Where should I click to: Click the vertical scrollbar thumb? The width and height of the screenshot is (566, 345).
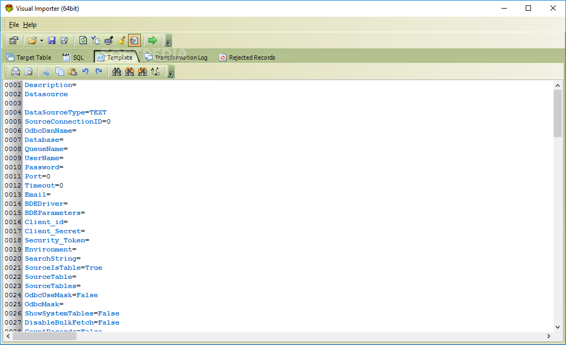pyautogui.click(x=558, y=113)
